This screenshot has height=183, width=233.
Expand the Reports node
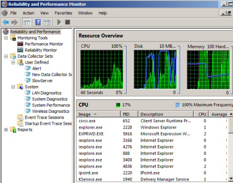pos(6,129)
